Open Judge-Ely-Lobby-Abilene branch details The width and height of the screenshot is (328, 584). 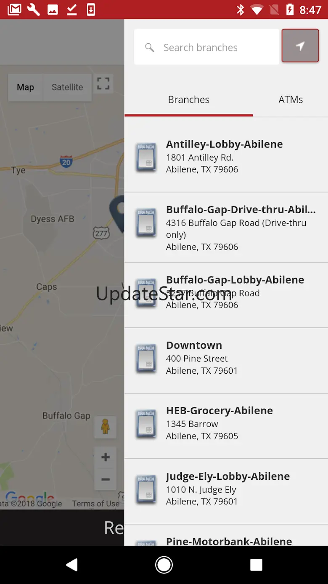[227, 489]
